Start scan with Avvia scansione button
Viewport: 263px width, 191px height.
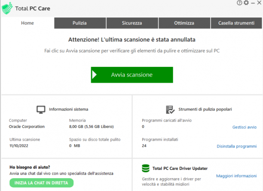[132, 75]
